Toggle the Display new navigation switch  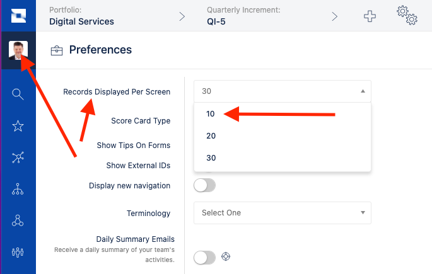[x=204, y=185]
